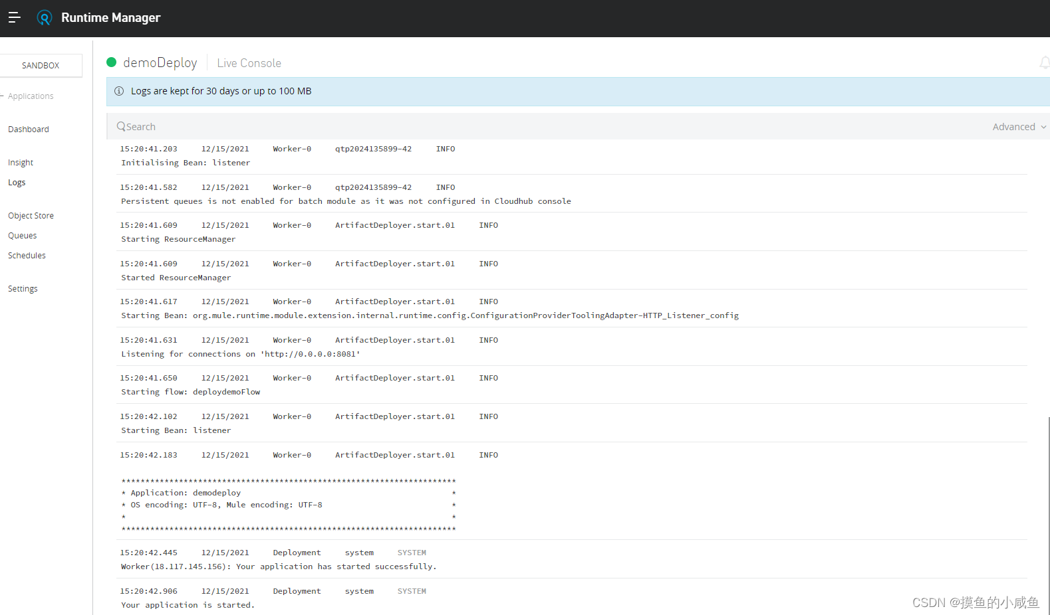Click 'Your application has started successfully' line
The height and width of the screenshot is (615, 1050).
(x=279, y=567)
